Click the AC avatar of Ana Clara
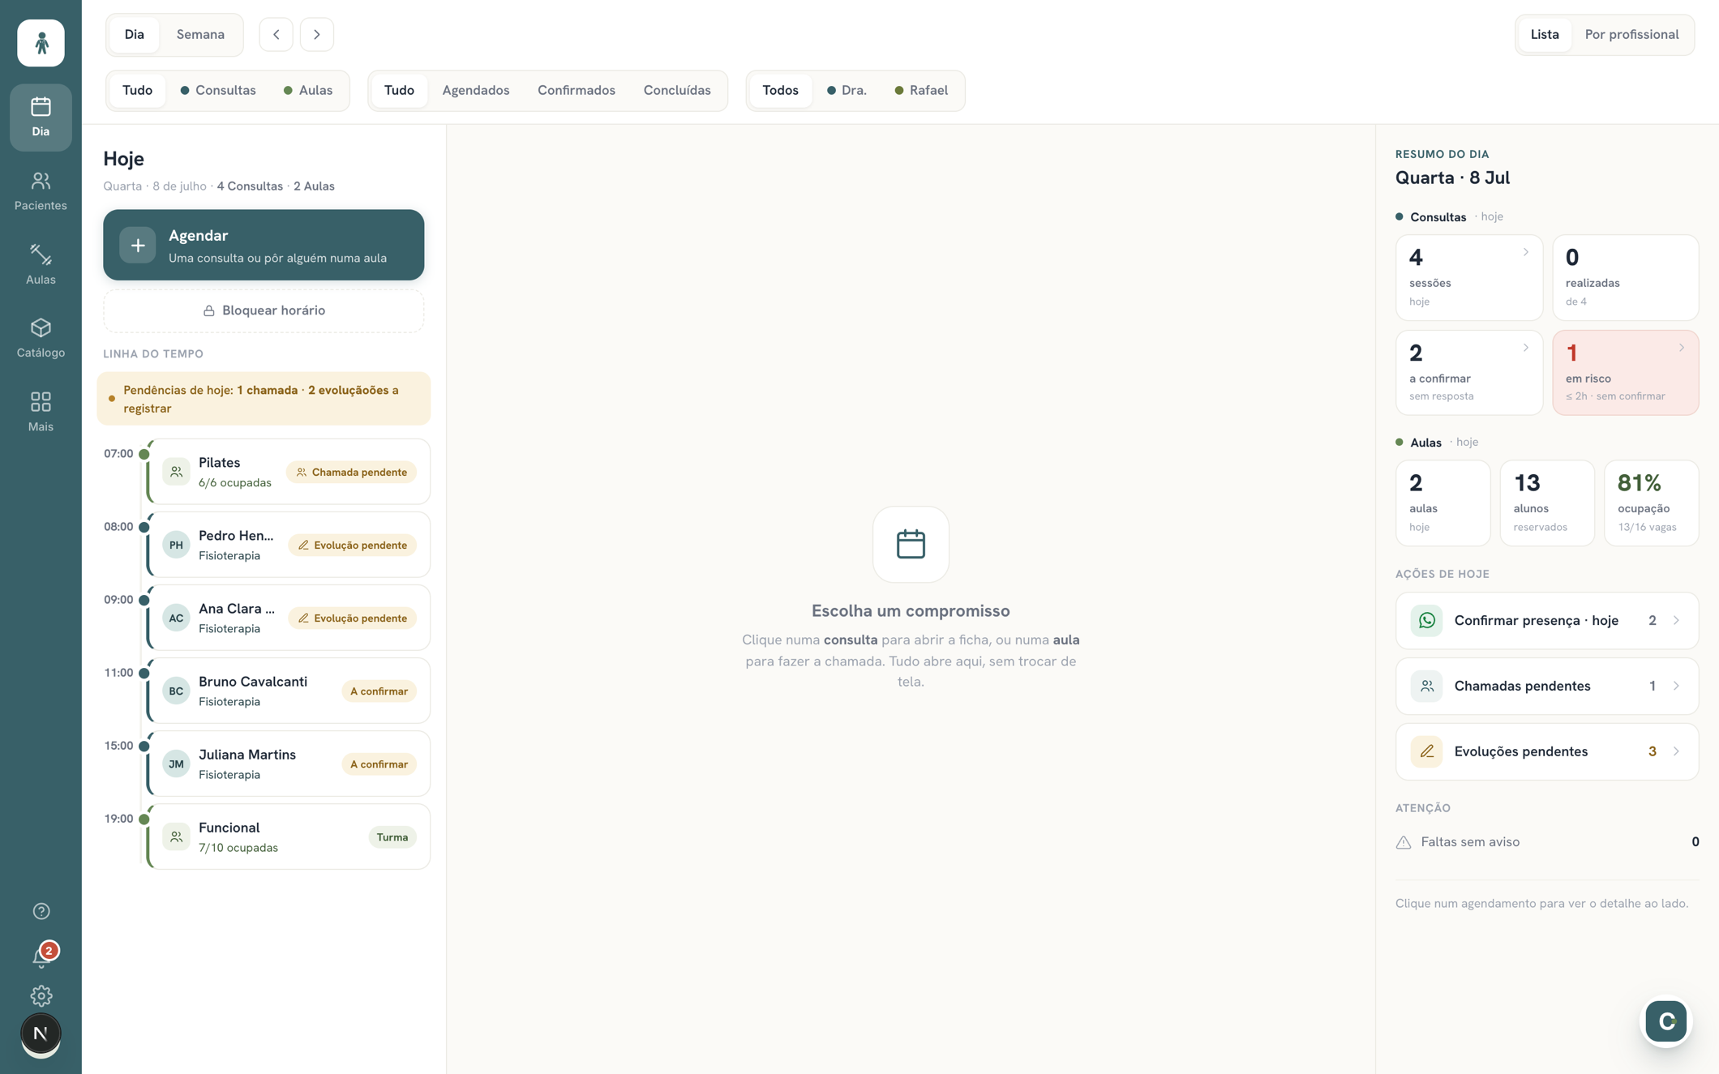The width and height of the screenshot is (1719, 1074). tap(176, 618)
